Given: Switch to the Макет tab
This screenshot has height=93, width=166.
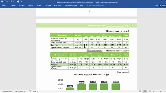Looking at the screenshot, I should tap(39, 6).
